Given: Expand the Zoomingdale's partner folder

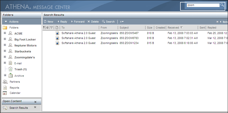Looking at the screenshot, I should pyautogui.click(x=5, y=57).
